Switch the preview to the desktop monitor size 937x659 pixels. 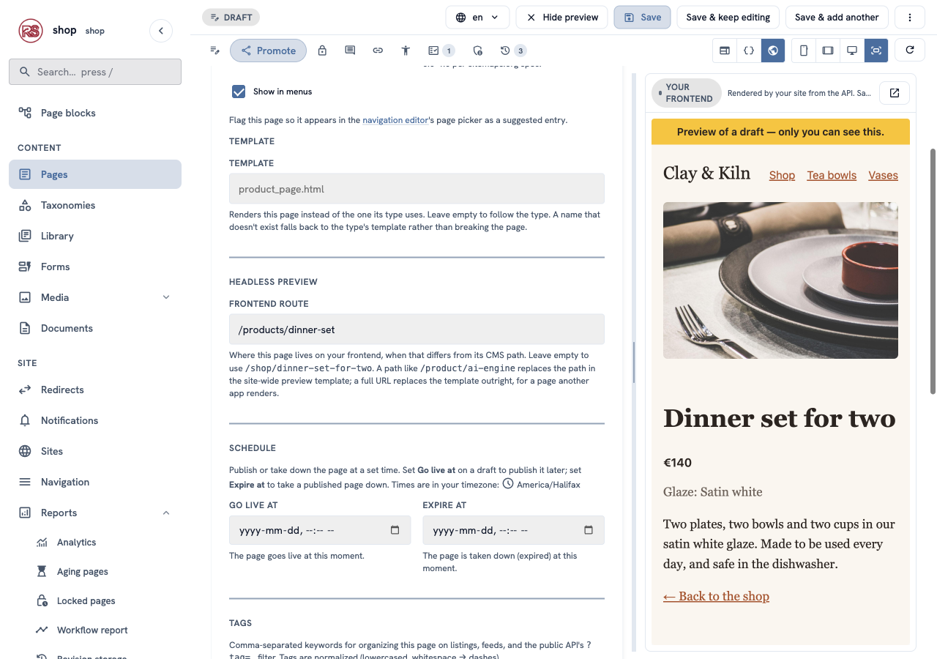[x=852, y=51]
